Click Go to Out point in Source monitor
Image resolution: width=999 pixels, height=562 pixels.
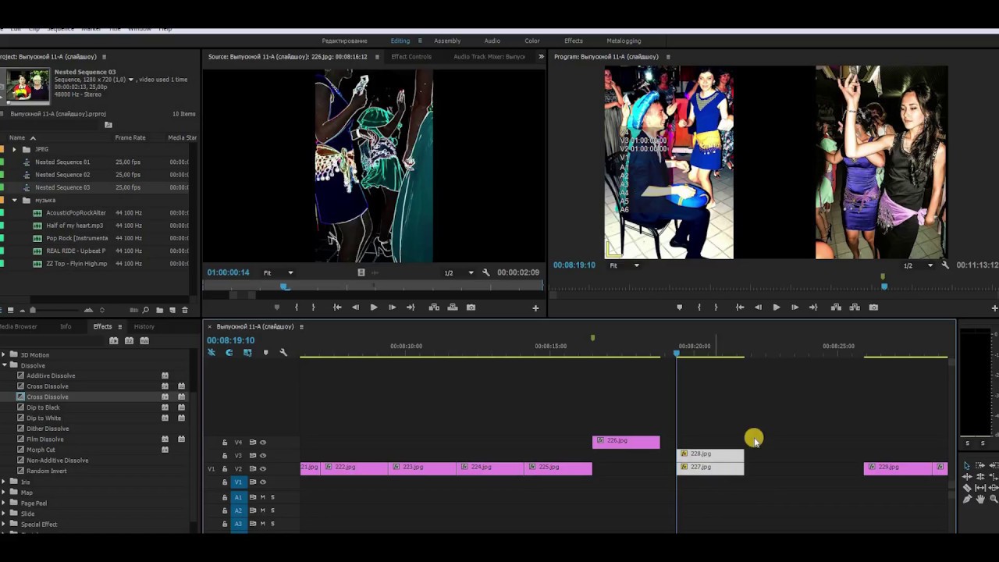411,308
